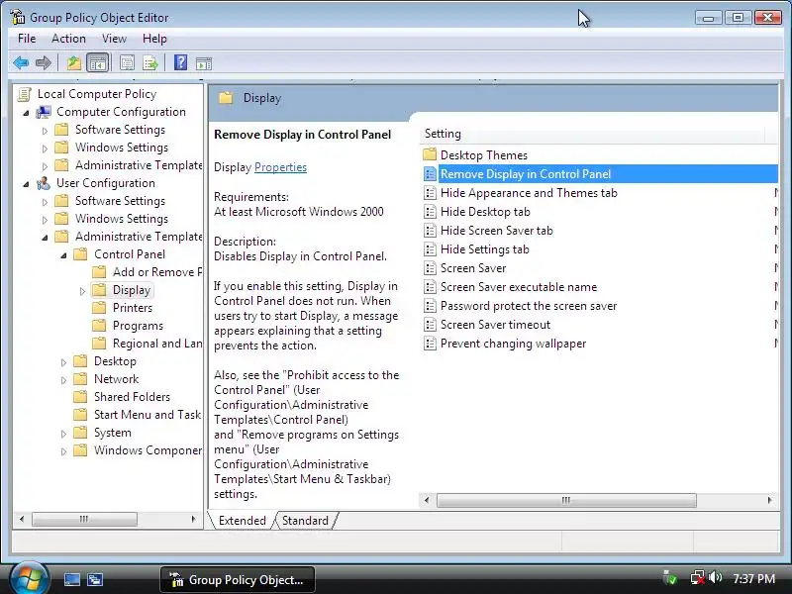
Task: Expand the Desktop tree node
Action: click(63, 362)
